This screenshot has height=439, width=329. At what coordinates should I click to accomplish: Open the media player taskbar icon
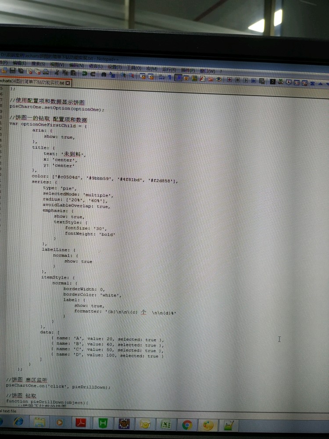tap(60, 422)
